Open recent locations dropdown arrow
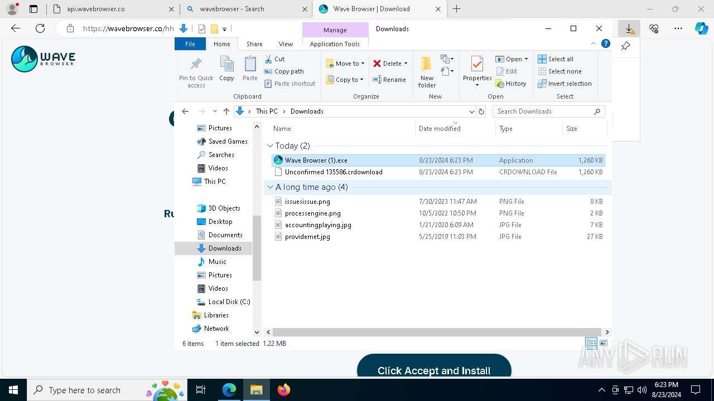Screen dimensions: 714x401 pos(215,111)
